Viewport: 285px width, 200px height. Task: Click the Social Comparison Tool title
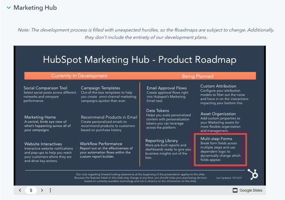(46, 87)
